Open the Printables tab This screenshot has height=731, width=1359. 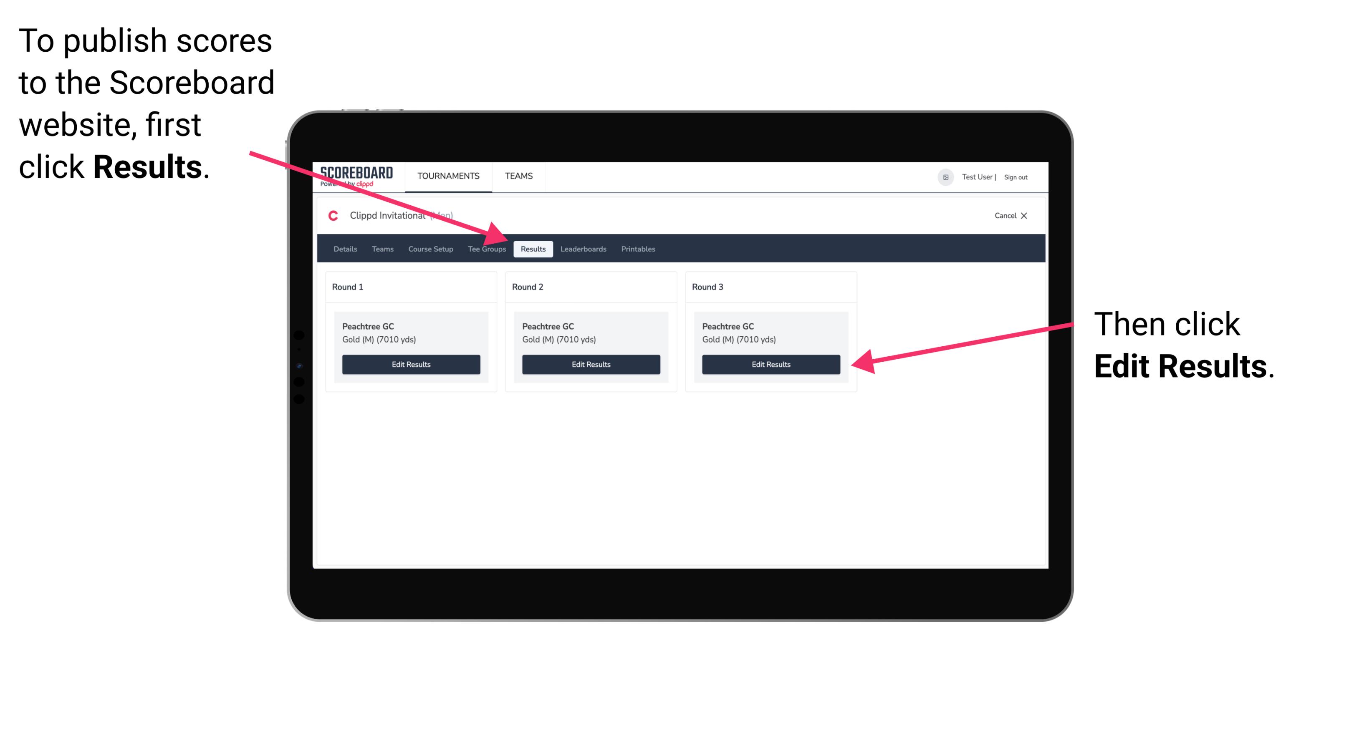[637, 249]
